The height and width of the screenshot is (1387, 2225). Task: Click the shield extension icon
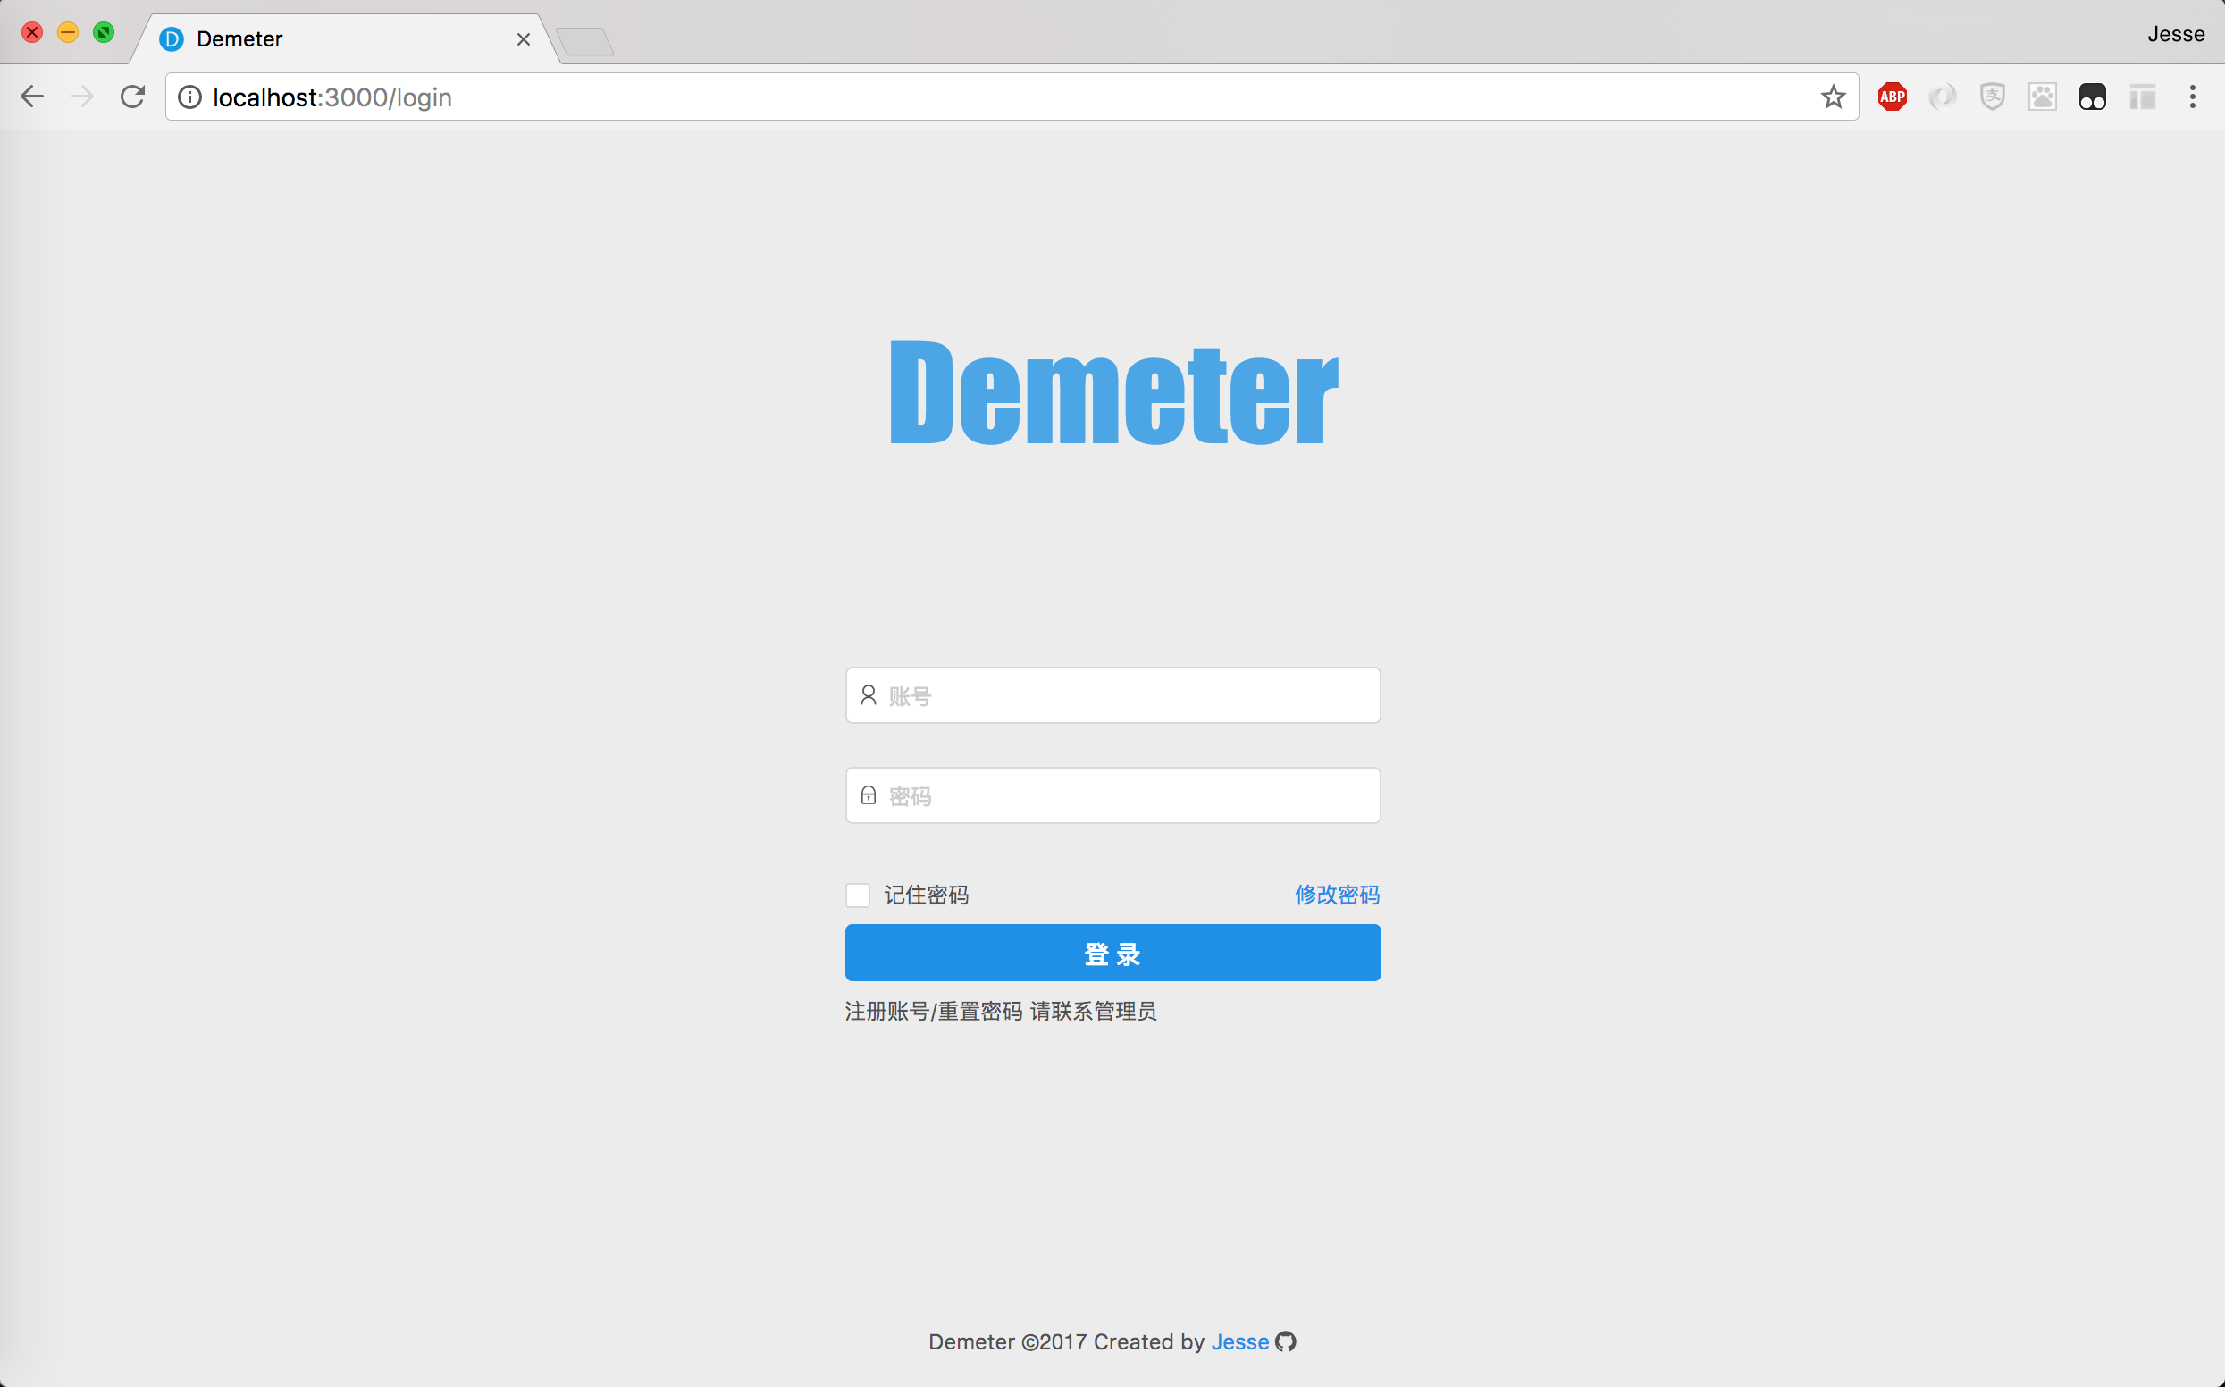[x=1992, y=97]
